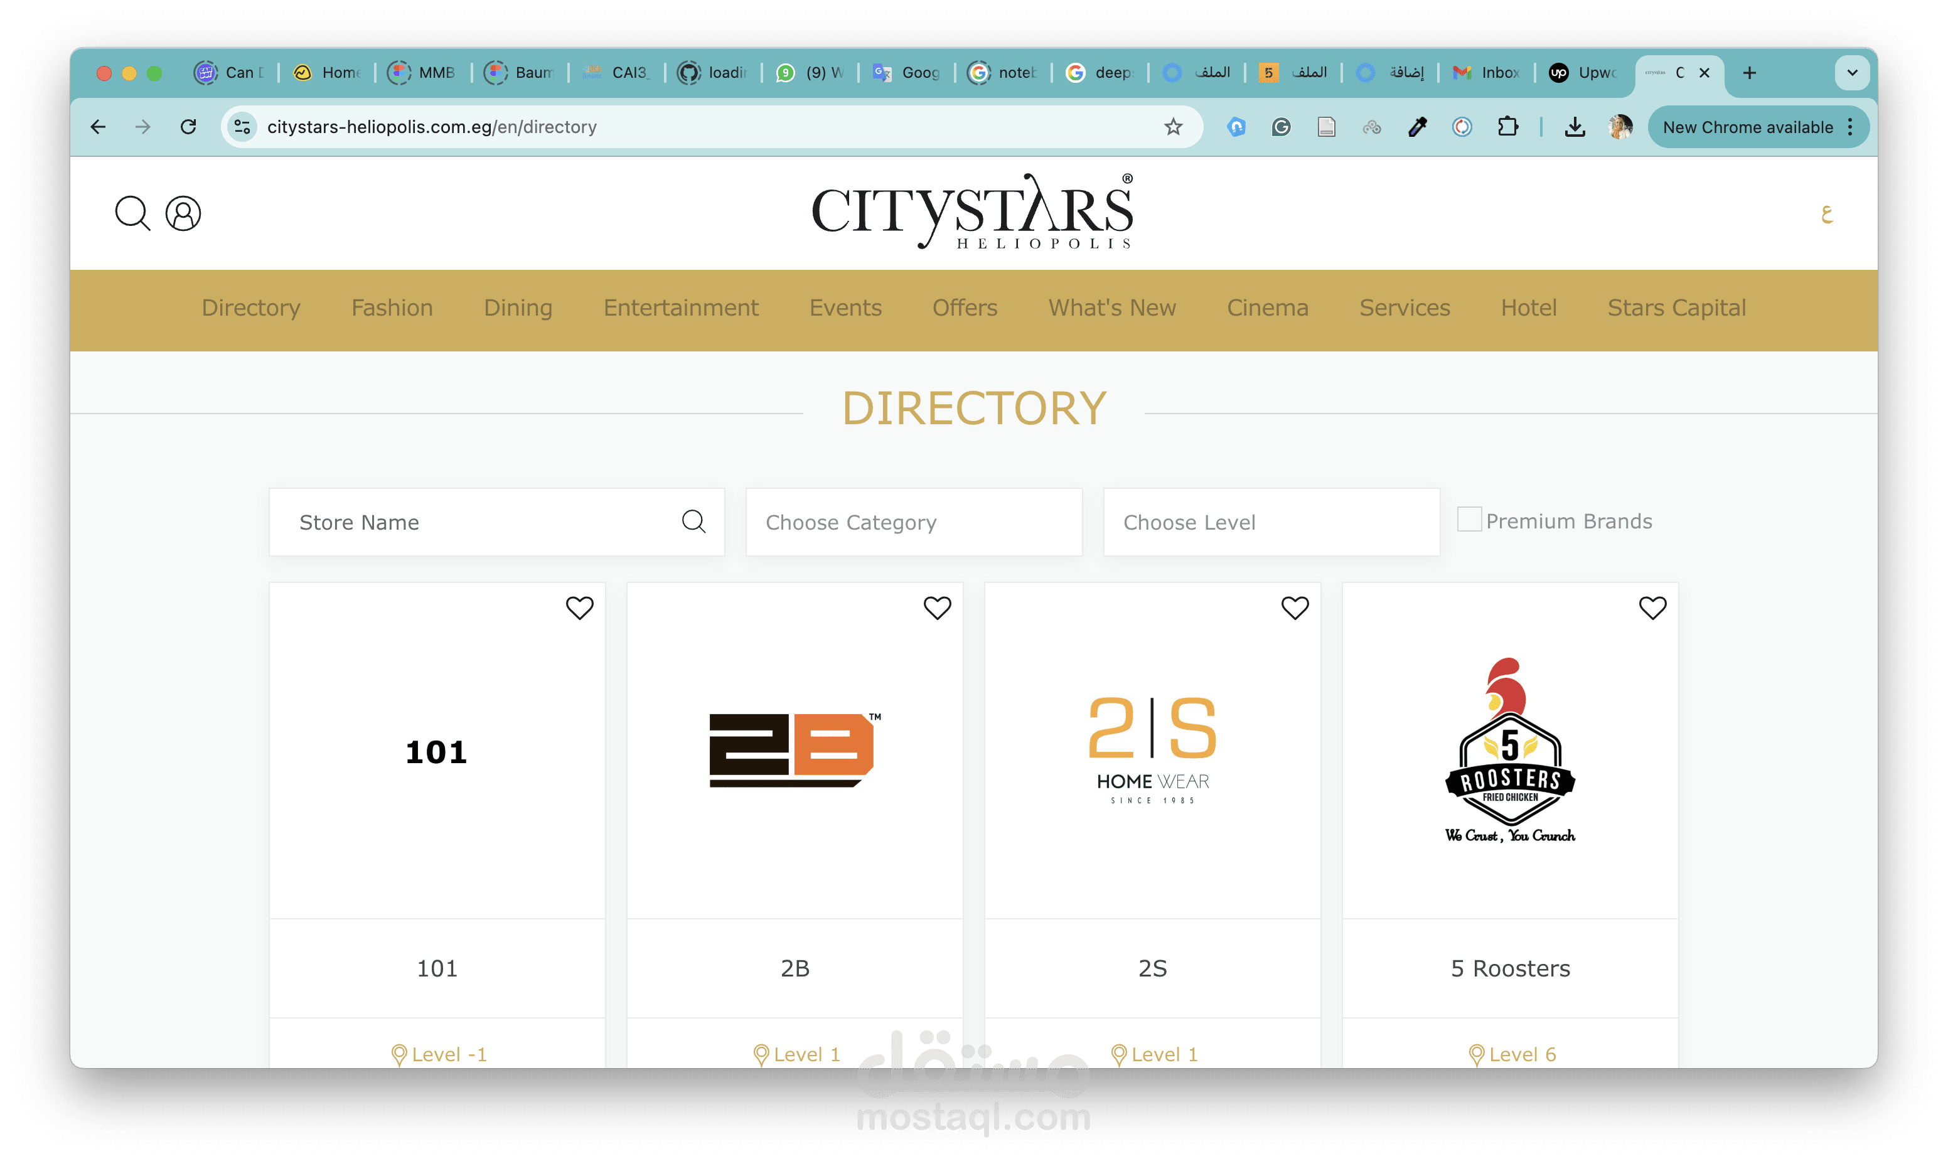Click the site search magnifier icon
Screen dimensions: 1948x1161
click(132, 213)
